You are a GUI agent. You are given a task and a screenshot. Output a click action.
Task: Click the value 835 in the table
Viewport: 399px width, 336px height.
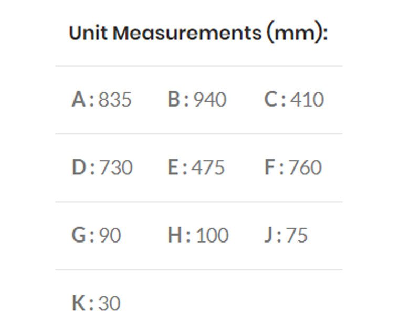pos(115,100)
